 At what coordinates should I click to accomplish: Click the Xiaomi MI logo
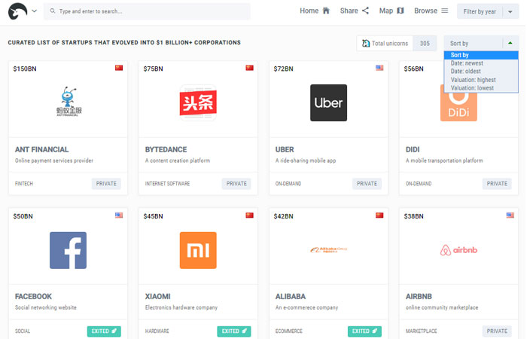point(198,250)
